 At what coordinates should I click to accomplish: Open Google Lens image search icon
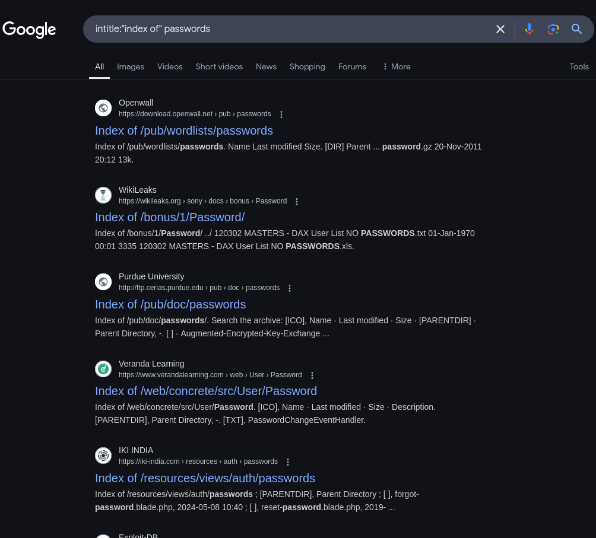[x=553, y=29]
